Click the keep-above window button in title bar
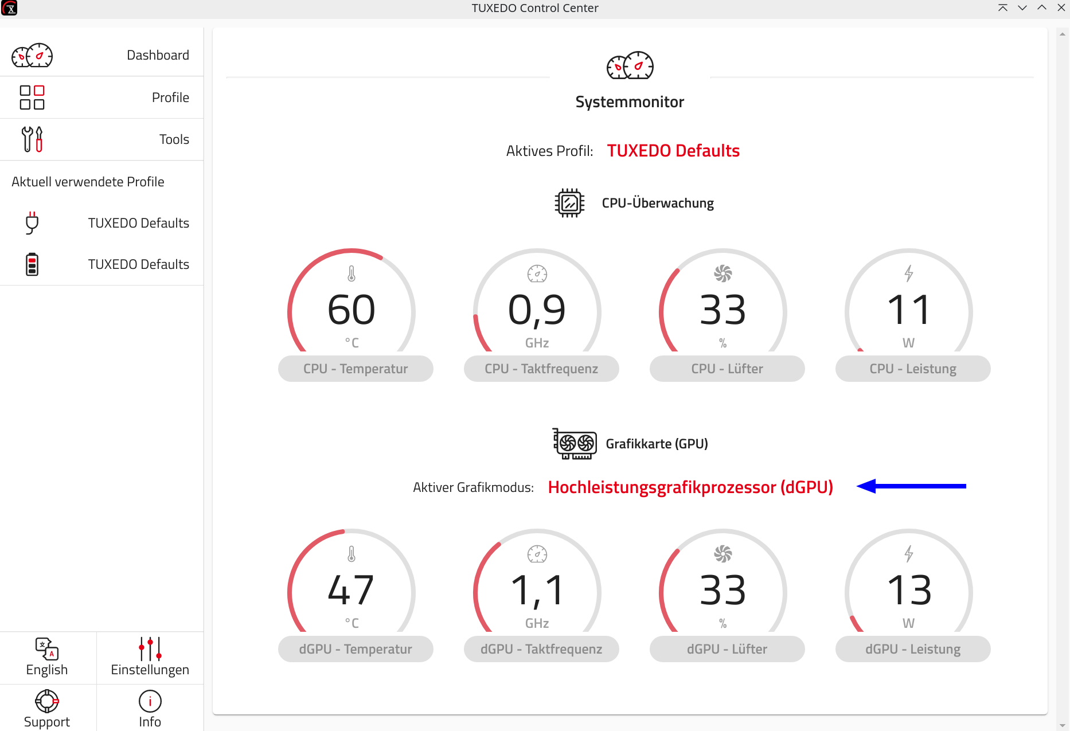This screenshot has height=731, width=1070. (x=1003, y=8)
